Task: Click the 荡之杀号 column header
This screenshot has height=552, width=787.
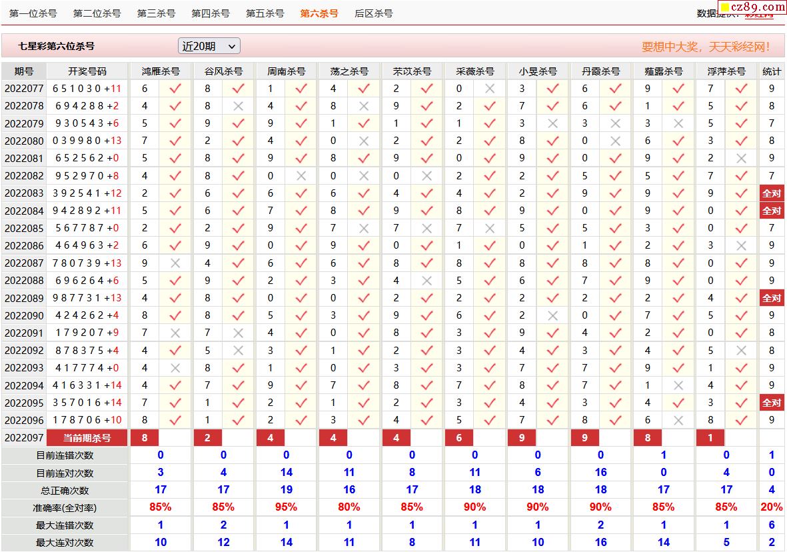Action: 349,71
